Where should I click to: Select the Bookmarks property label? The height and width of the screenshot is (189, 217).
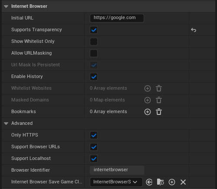23,111
